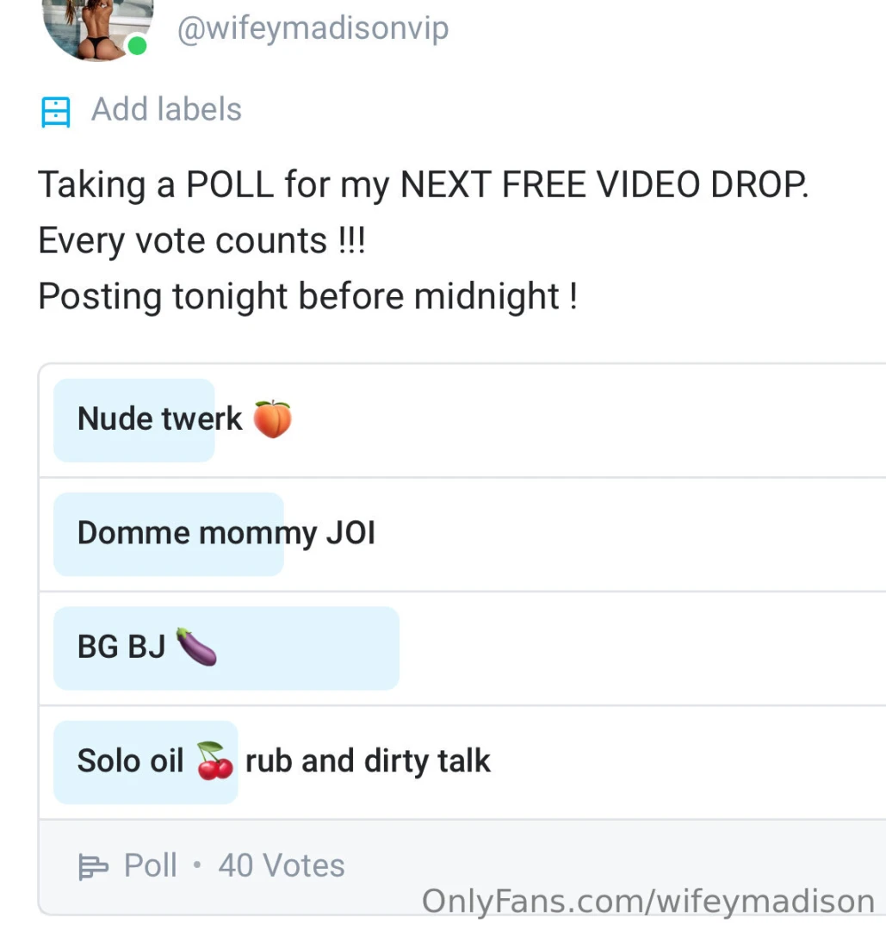Click the Add labels archive icon
This screenshot has width=886, height=930.
coord(55,110)
